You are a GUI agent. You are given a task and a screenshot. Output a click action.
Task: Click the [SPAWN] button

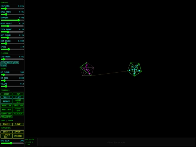pyautogui.click(x=18, y=136)
